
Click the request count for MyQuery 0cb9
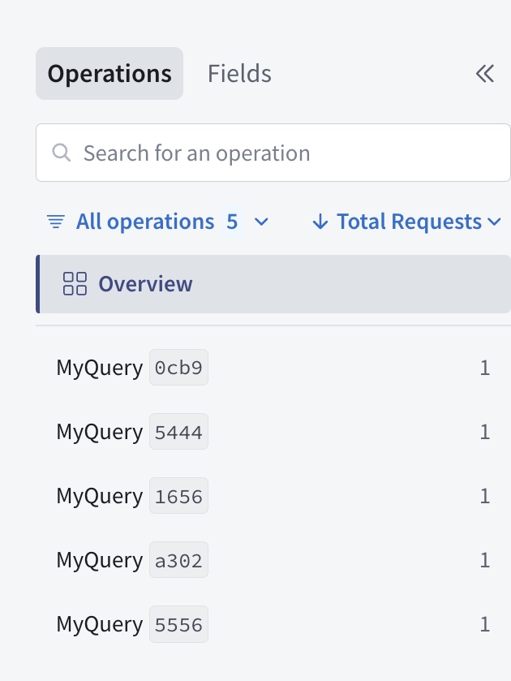(484, 367)
